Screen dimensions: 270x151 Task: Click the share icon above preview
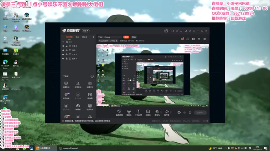(x=205, y=39)
